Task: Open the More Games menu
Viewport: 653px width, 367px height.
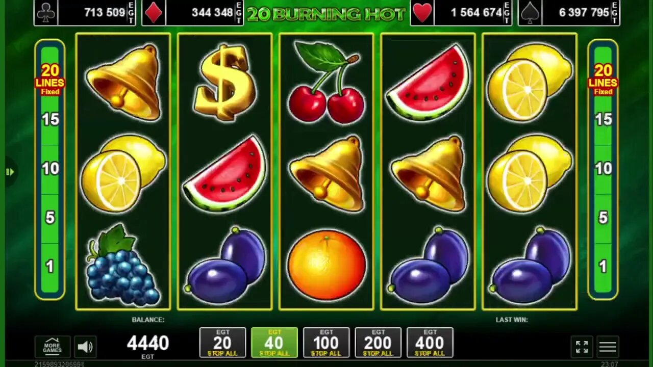Action: (x=52, y=347)
